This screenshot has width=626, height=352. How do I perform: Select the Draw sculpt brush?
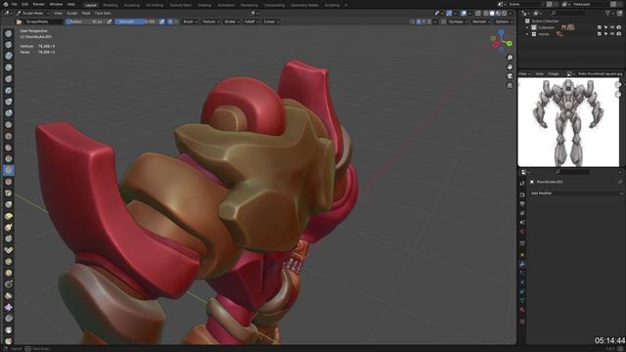tap(9, 34)
